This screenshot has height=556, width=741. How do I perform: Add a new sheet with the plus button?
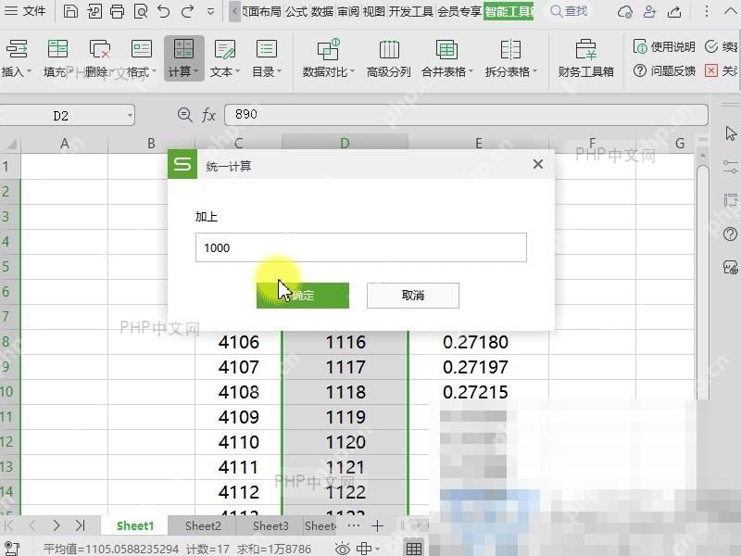[377, 525]
